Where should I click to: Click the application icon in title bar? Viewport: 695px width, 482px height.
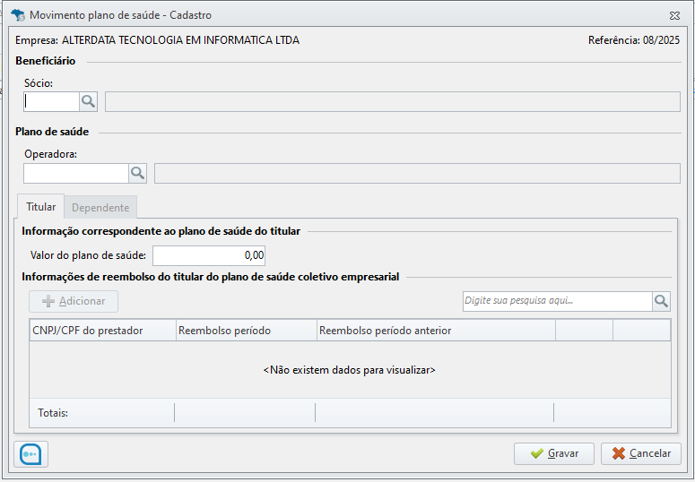click(x=18, y=15)
